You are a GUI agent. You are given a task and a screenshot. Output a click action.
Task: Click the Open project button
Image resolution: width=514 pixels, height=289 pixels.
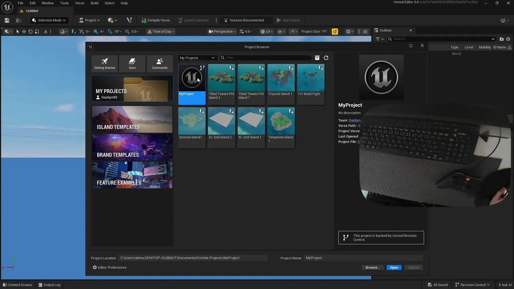point(394,267)
